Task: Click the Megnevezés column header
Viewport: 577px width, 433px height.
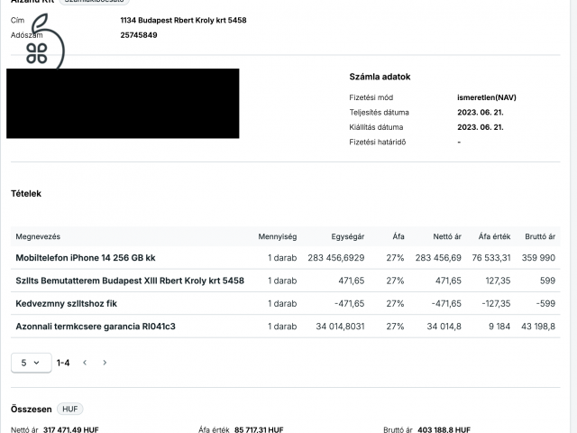Action: [38, 236]
